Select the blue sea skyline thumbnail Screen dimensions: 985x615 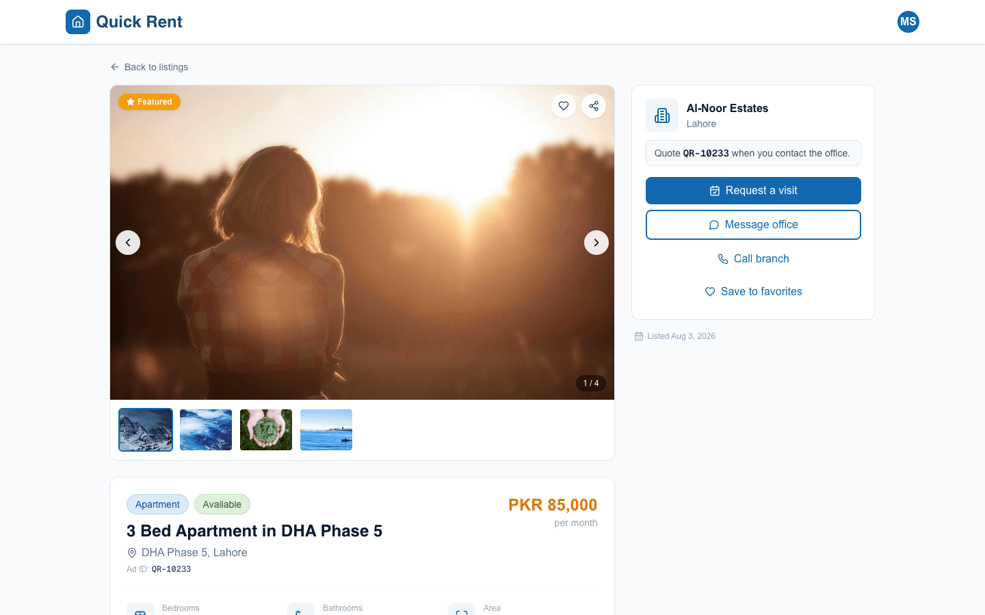click(x=326, y=430)
